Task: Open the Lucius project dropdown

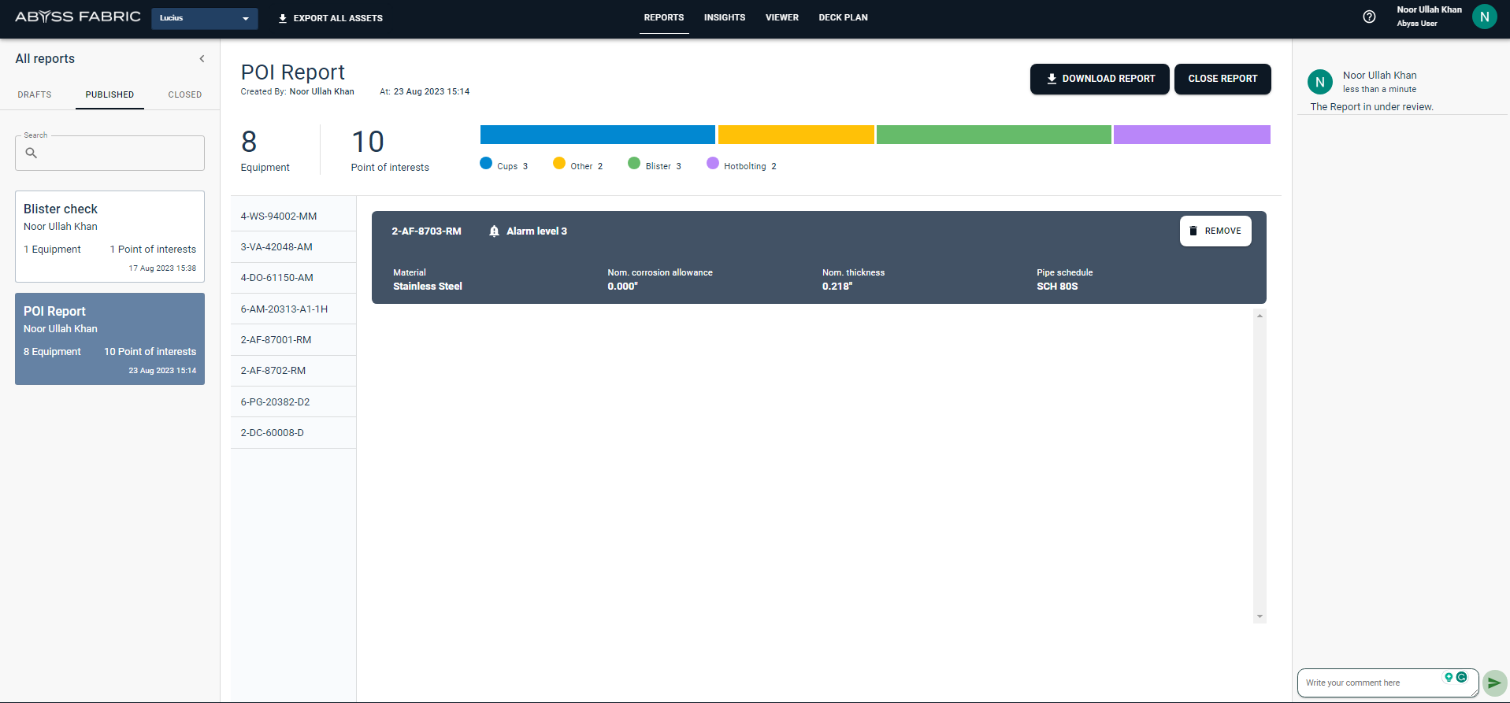Action: click(204, 18)
